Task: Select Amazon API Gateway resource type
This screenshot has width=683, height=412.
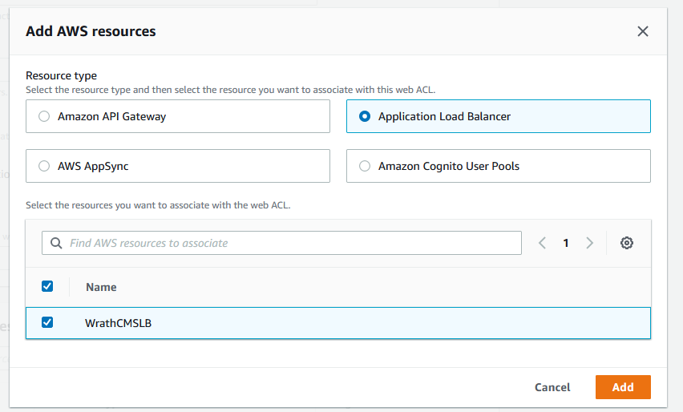Action: tap(44, 116)
